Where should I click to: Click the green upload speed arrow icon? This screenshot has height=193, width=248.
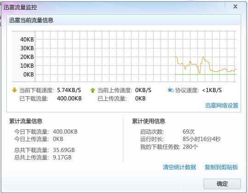(x=92, y=90)
